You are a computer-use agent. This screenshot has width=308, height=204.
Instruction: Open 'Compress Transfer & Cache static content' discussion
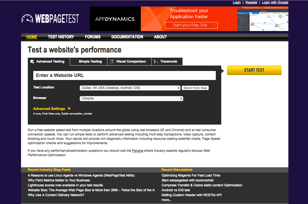click(x=202, y=185)
